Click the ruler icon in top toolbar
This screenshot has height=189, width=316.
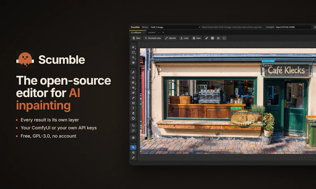[207, 38]
